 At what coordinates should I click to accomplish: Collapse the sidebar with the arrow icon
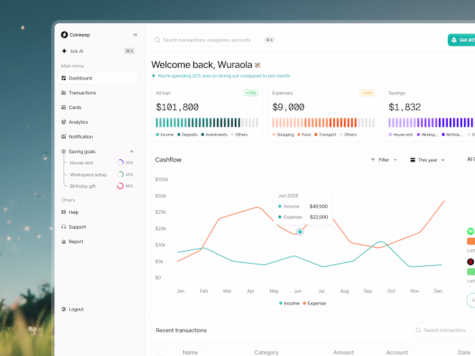coord(135,35)
